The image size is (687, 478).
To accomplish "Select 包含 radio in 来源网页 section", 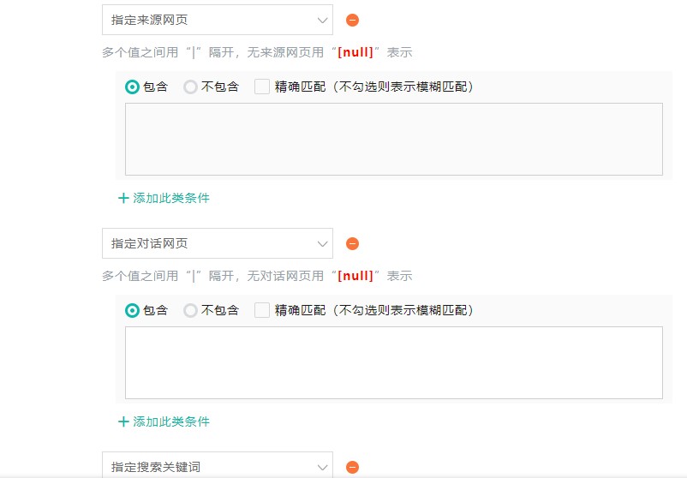I will pos(132,87).
